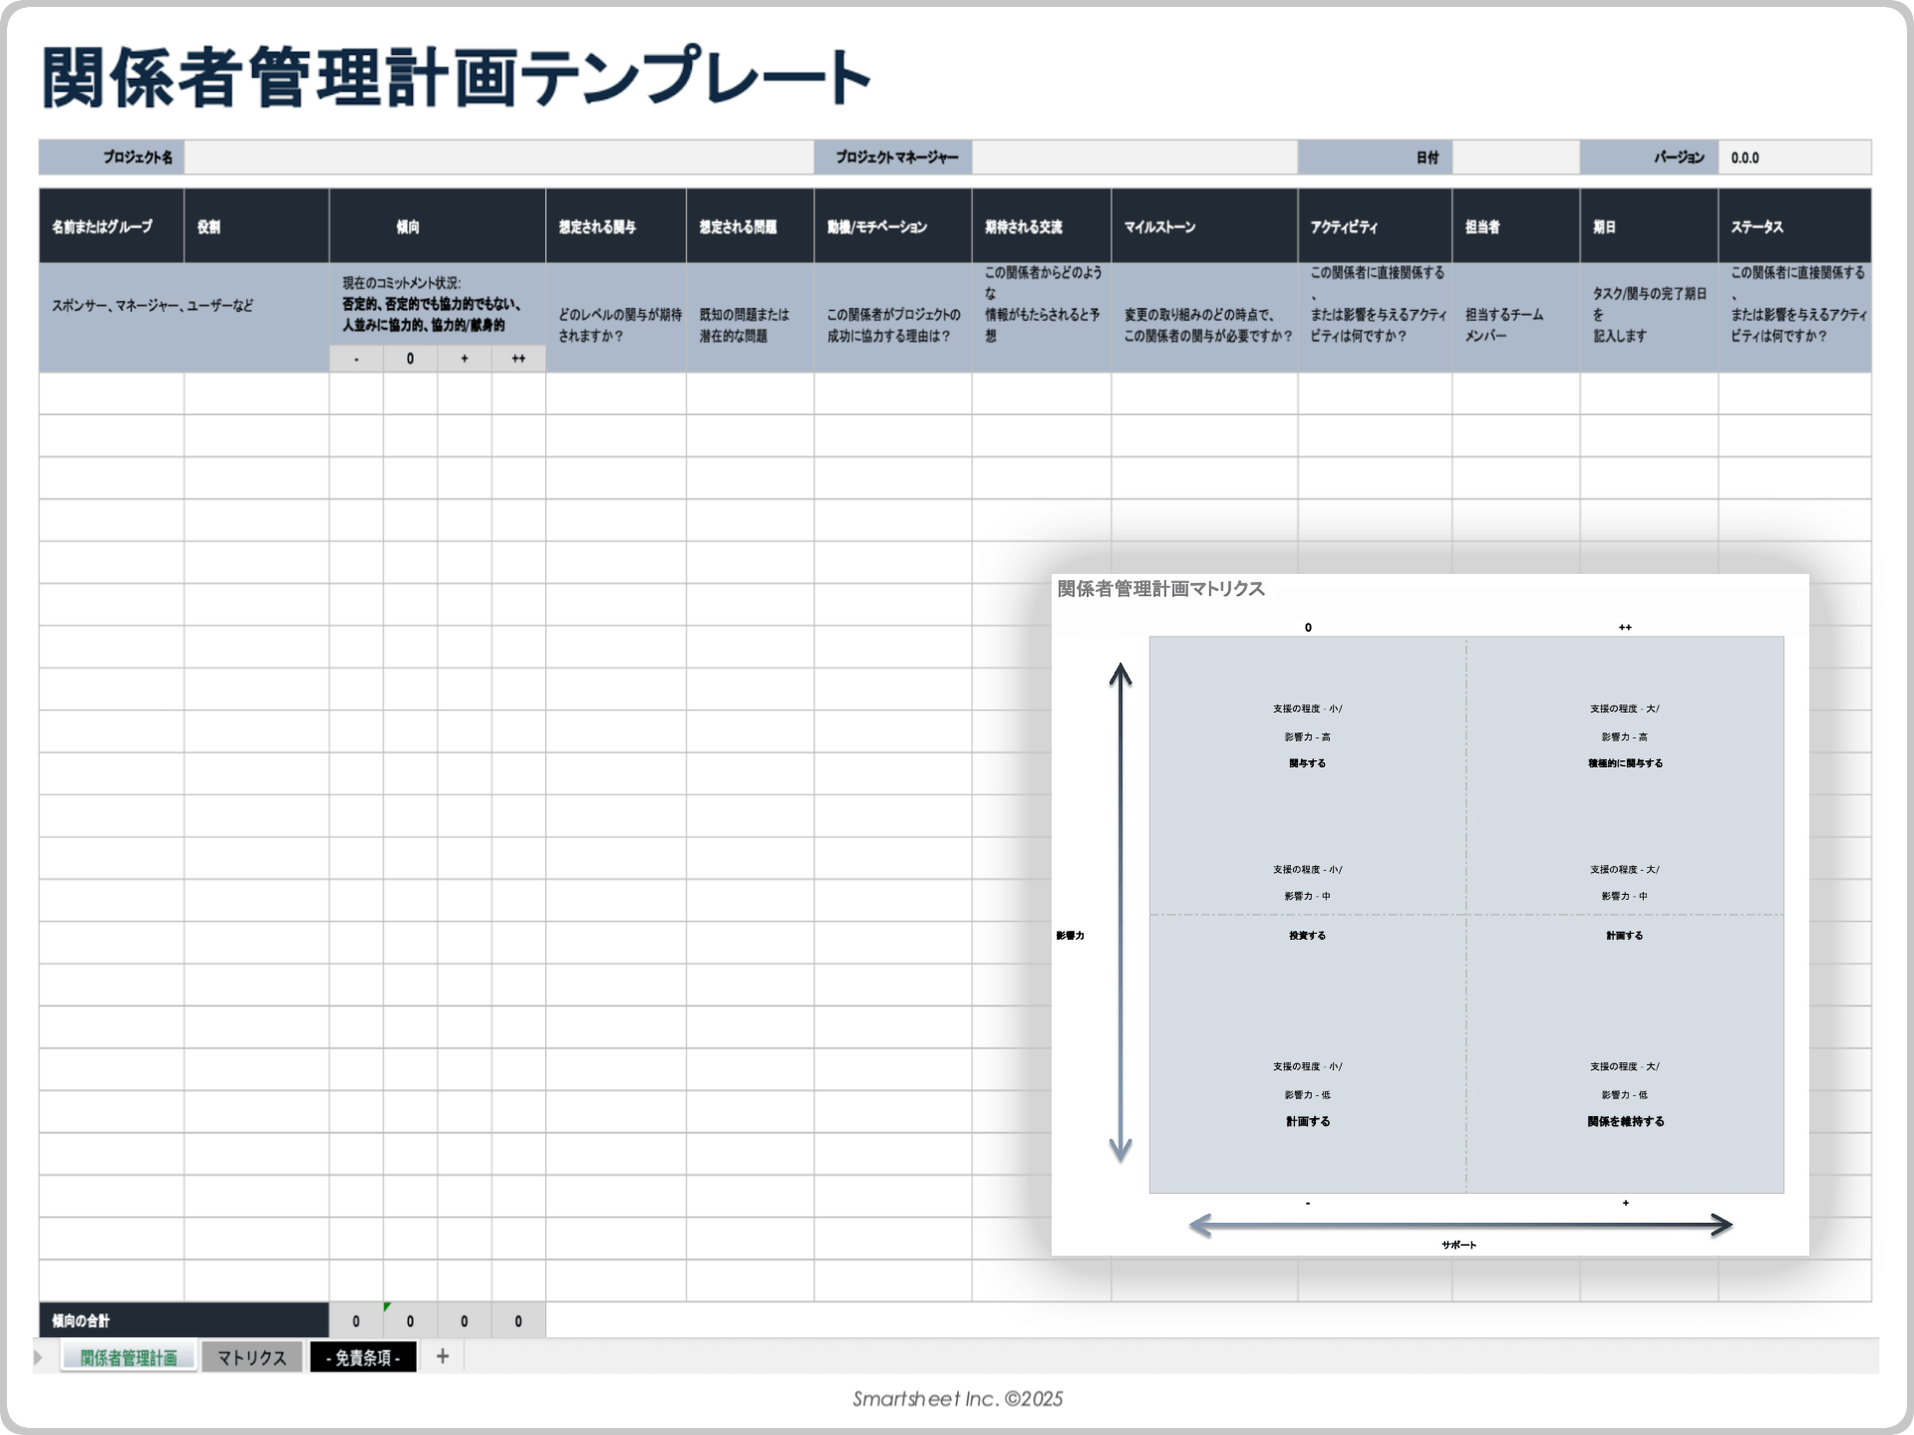The image size is (1914, 1435).
Task: Click the sheet tab scroll arrow
Action: (38, 1356)
